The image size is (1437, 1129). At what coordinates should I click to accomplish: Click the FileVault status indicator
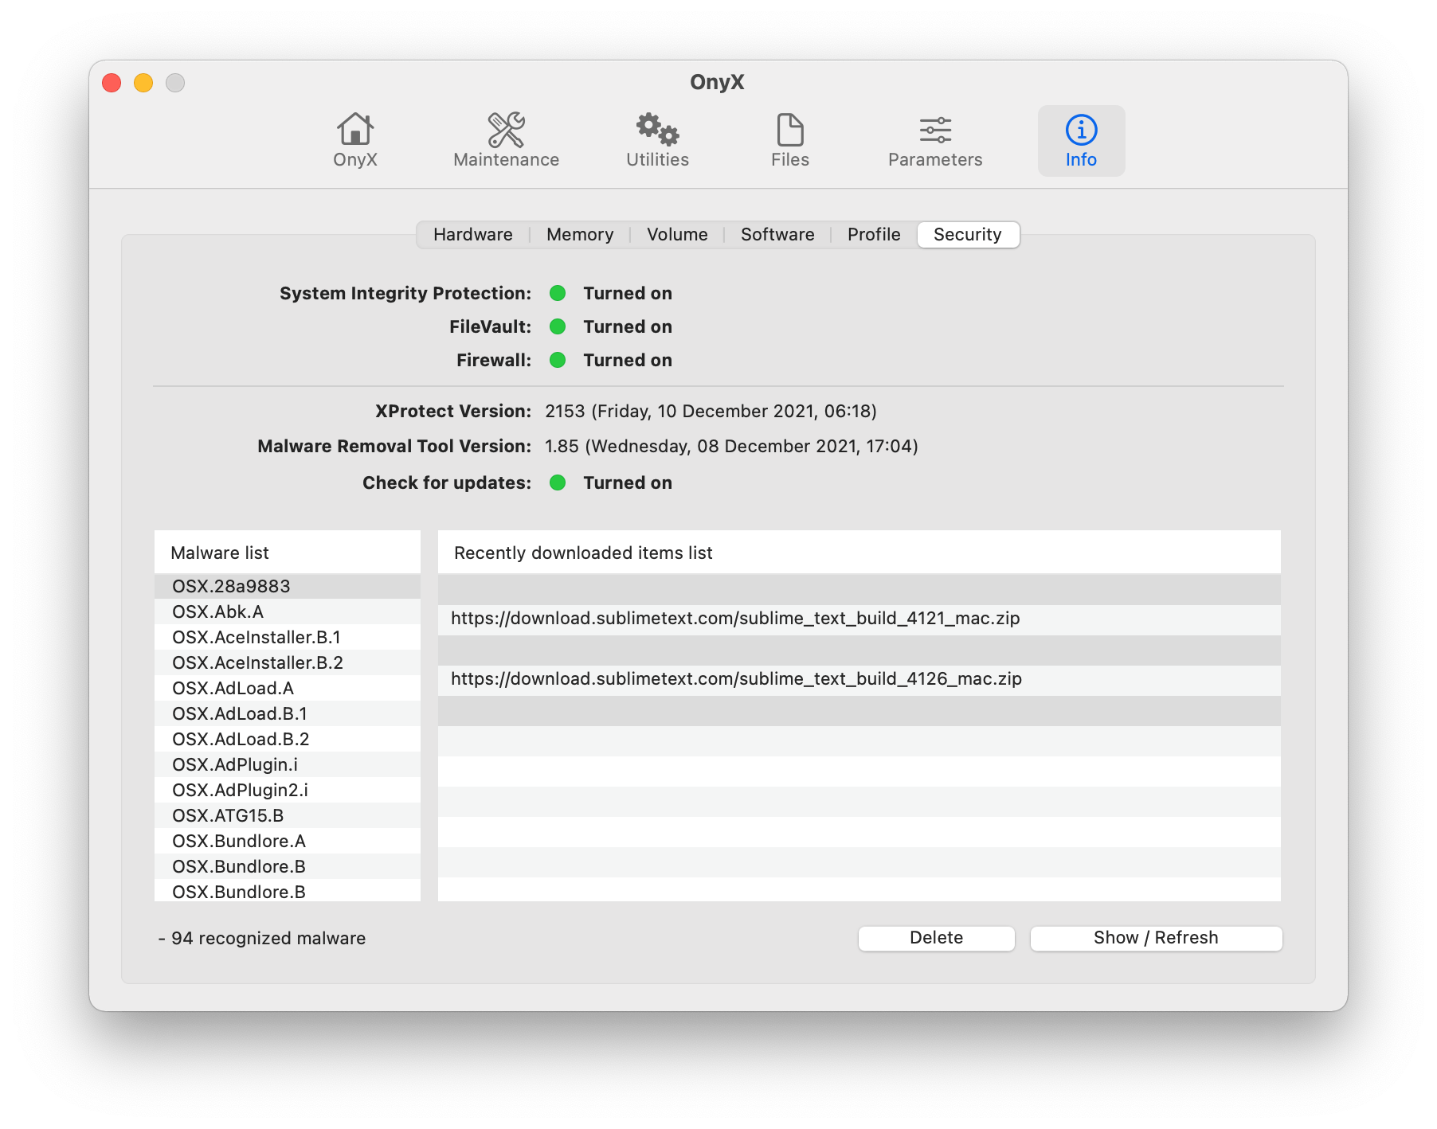coord(558,326)
